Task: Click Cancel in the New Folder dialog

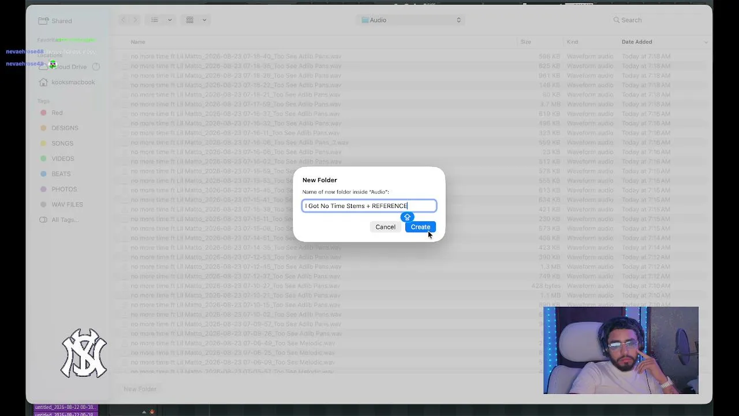Action: tap(385, 227)
